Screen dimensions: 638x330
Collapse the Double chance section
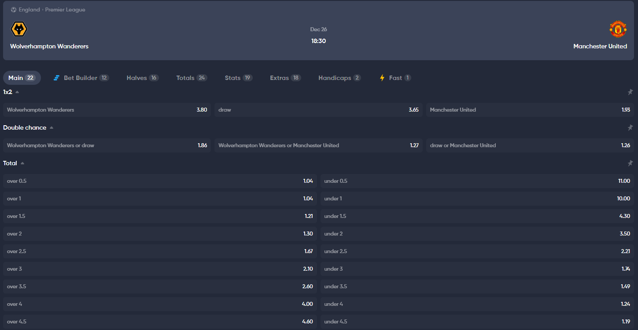coord(52,128)
